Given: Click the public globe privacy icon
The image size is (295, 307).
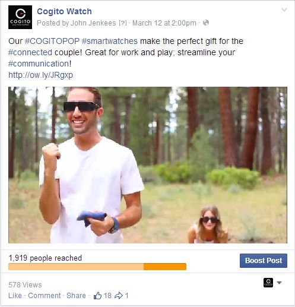Looking at the screenshot, I should (x=206, y=23).
